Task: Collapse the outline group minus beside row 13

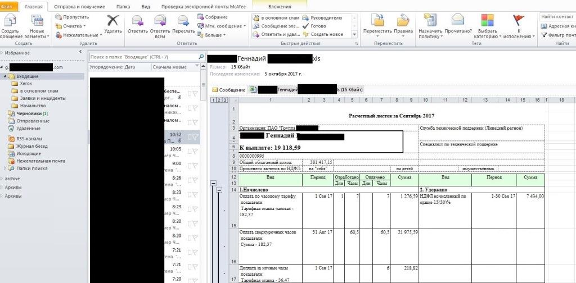Action: coord(213,183)
